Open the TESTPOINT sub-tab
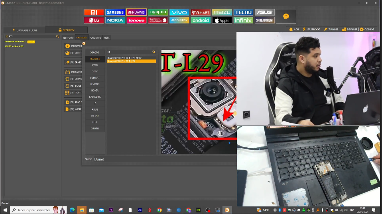 click(x=68, y=38)
